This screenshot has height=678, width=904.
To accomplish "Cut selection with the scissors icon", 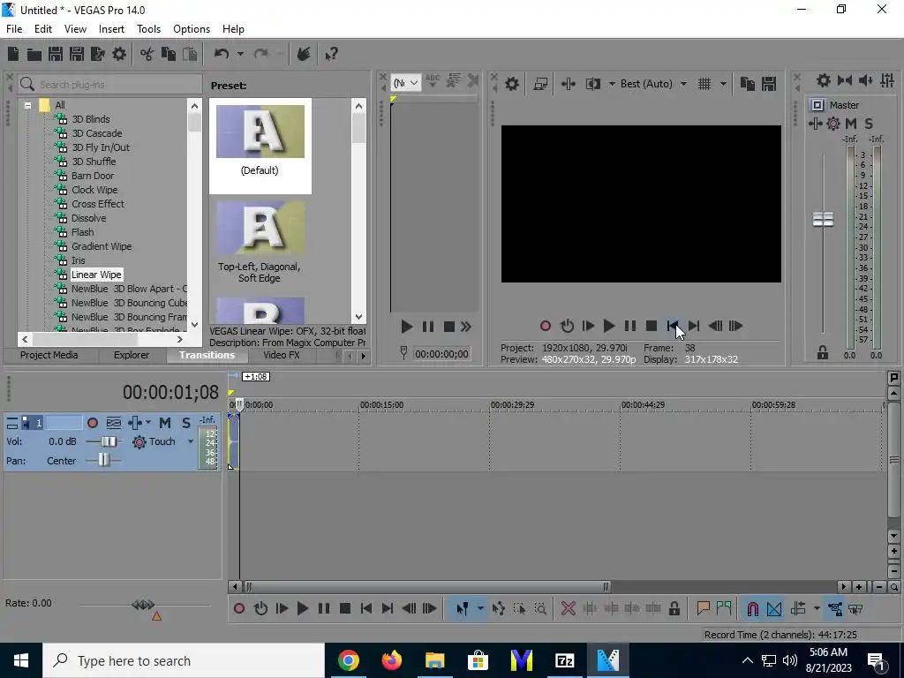I will (x=147, y=54).
